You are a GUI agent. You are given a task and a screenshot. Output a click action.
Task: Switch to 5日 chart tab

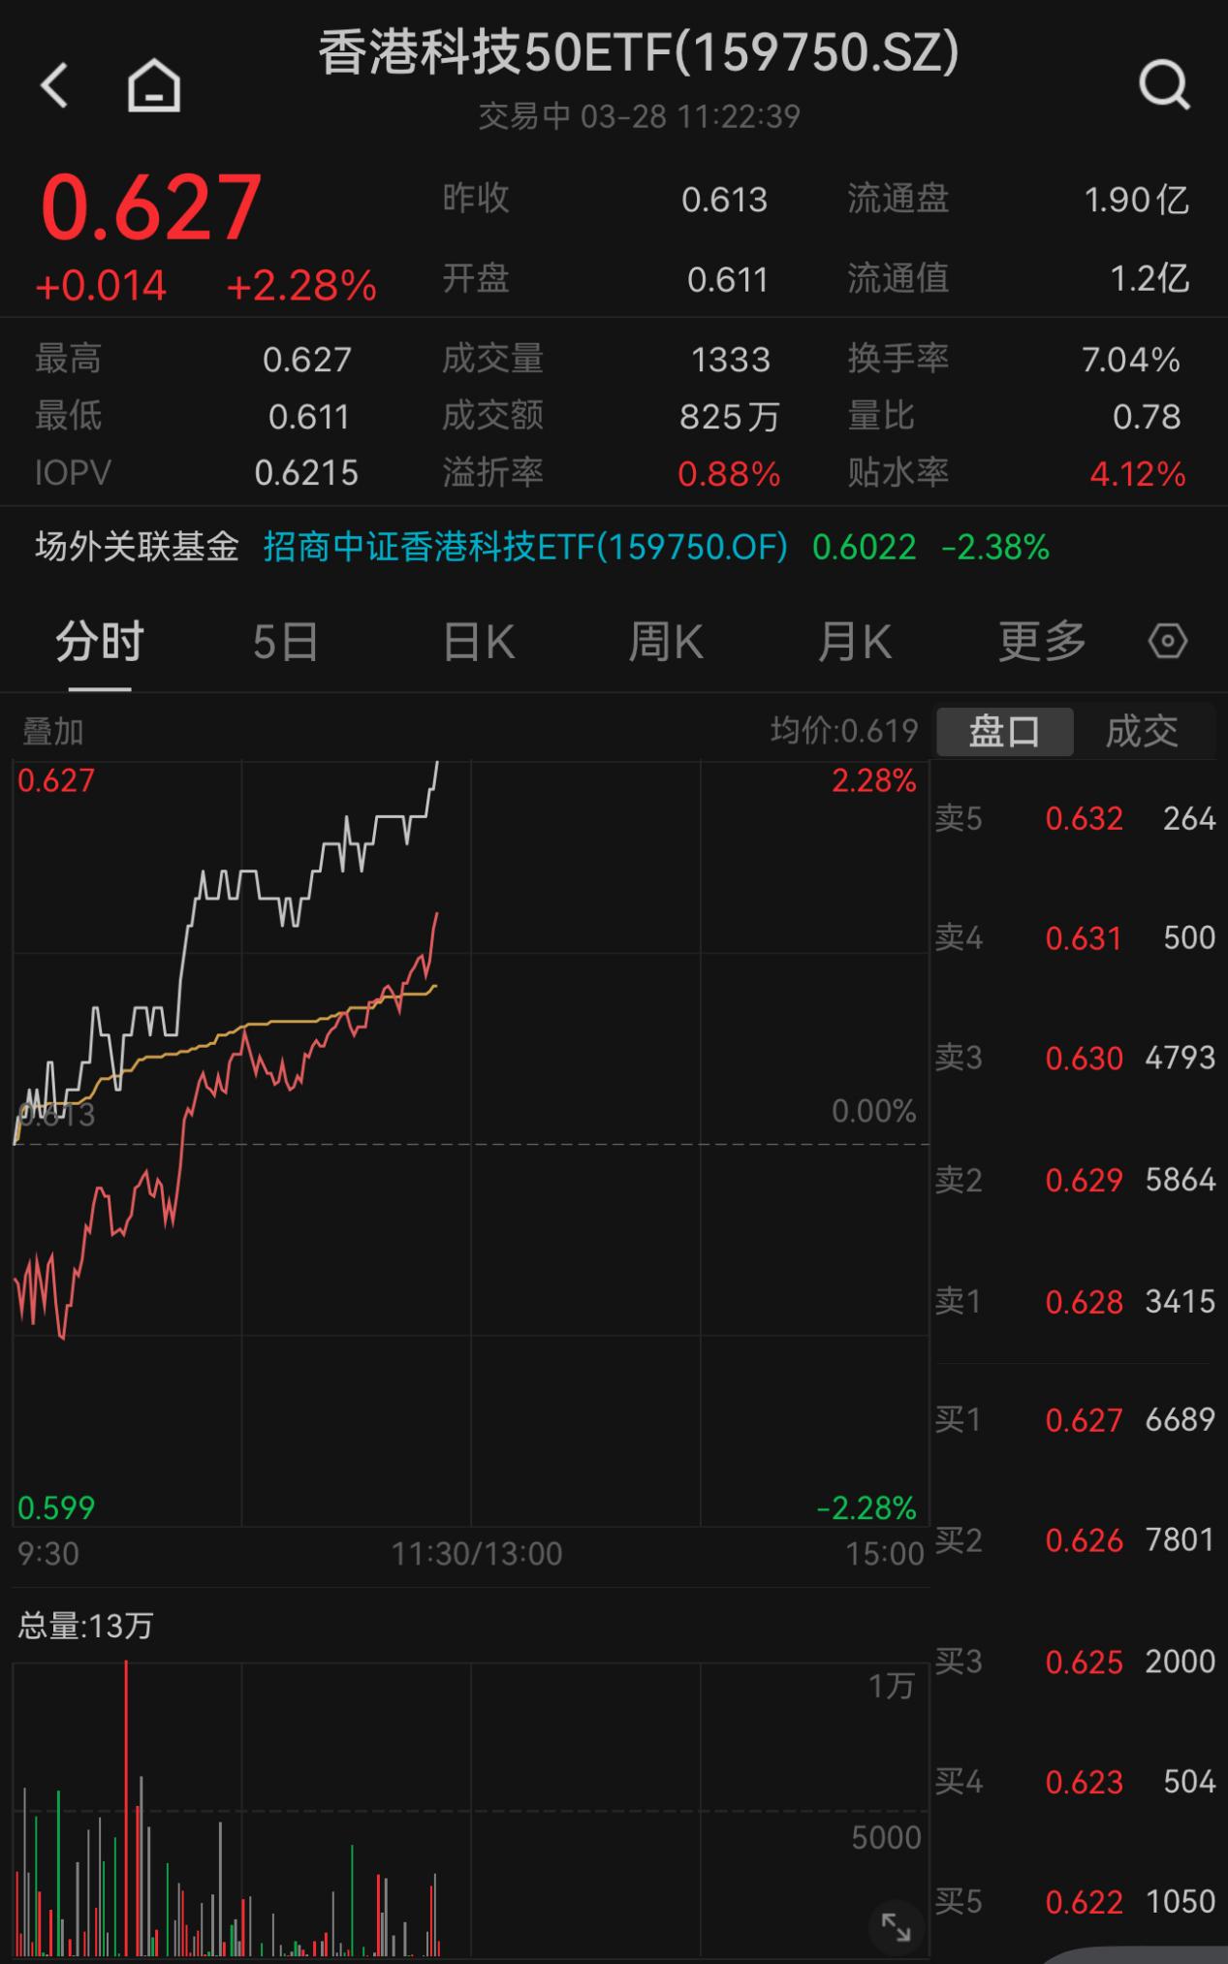[286, 642]
